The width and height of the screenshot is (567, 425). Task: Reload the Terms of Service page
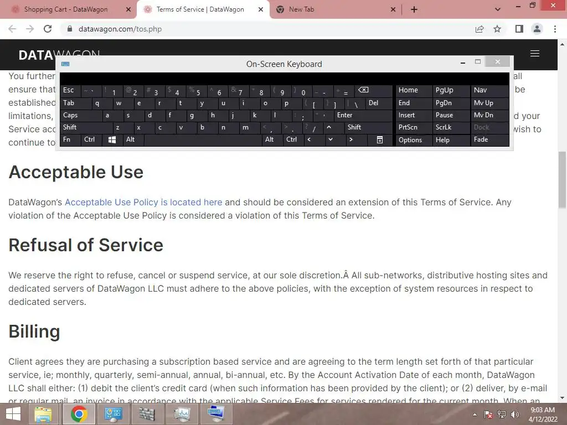coord(48,29)
